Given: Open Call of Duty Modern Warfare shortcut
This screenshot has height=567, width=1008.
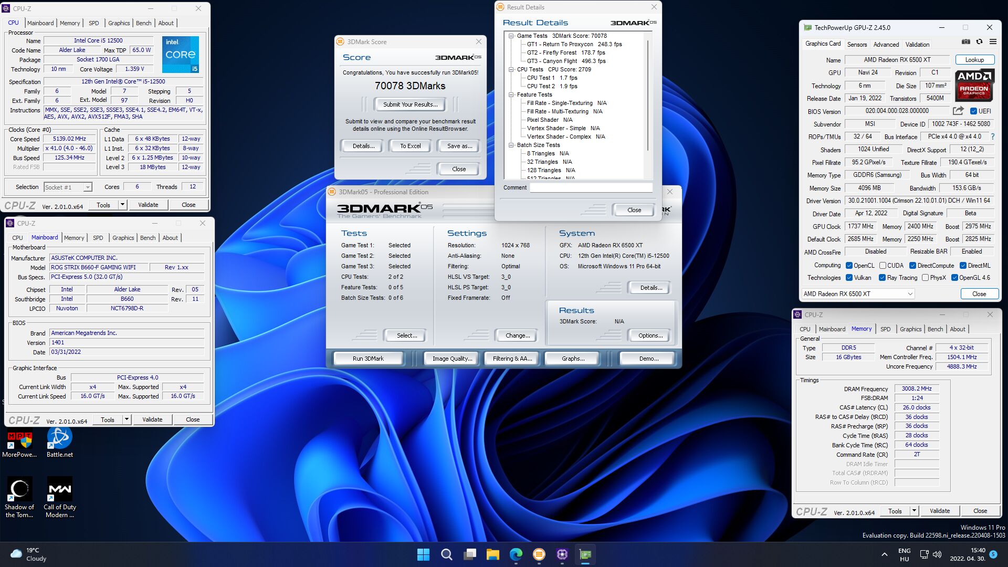Looking at the screenshot, I should (60, 498).
